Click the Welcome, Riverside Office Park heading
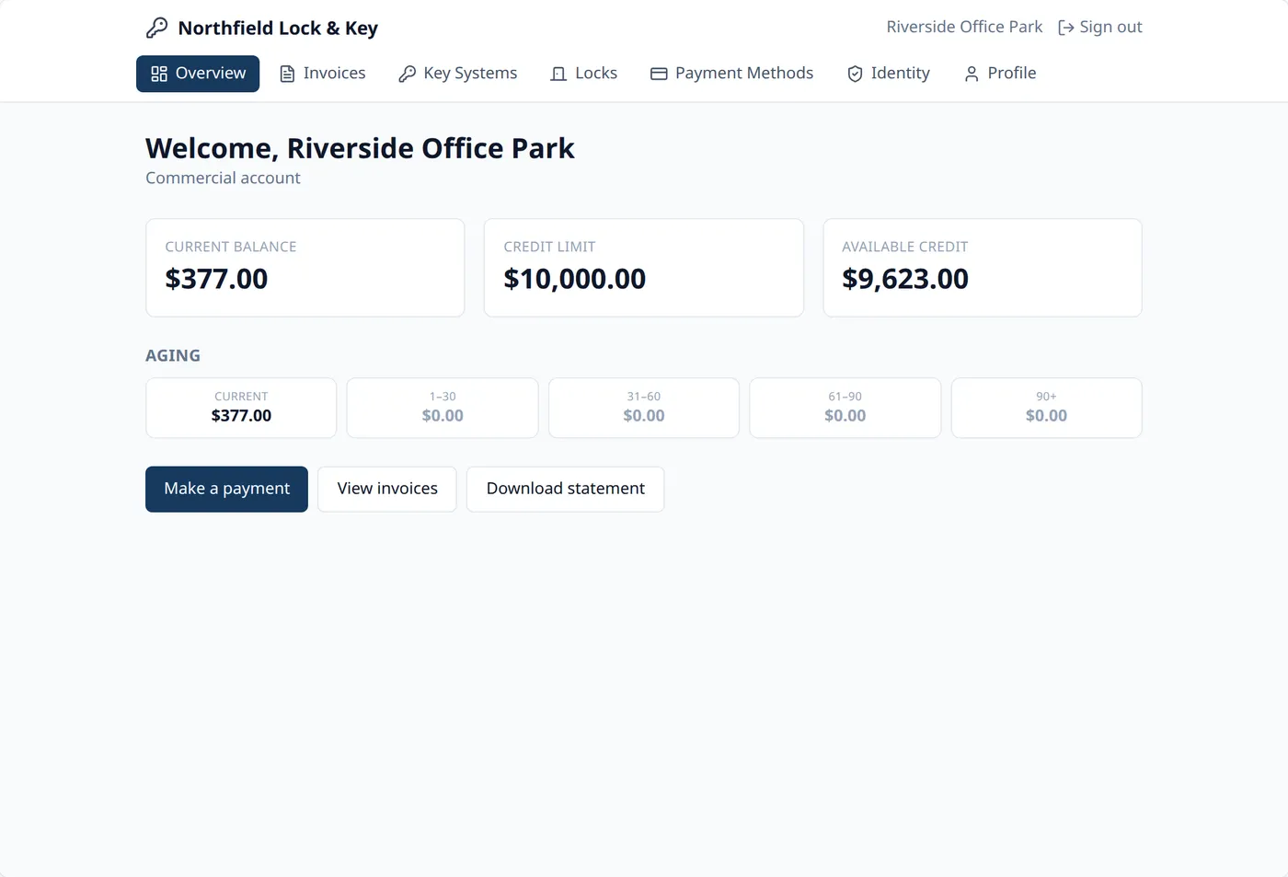 360,148
